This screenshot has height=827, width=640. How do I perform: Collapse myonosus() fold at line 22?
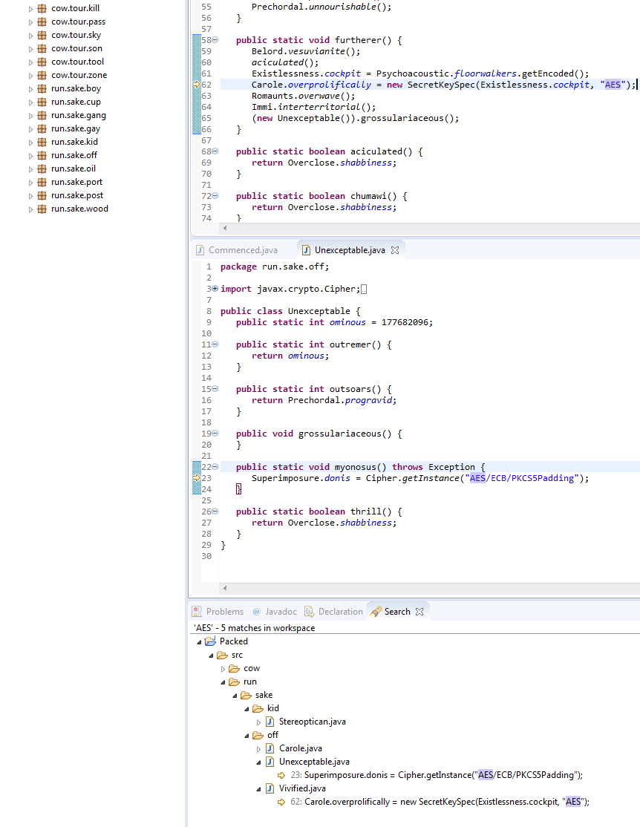215,467
